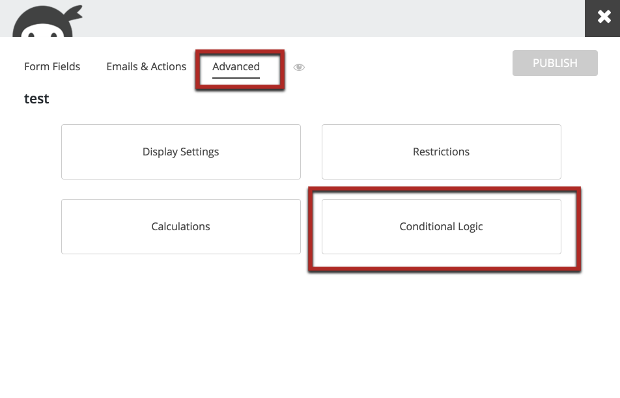
Task: Preview the form via the eye icon
Action: click(x=299, y=67)
